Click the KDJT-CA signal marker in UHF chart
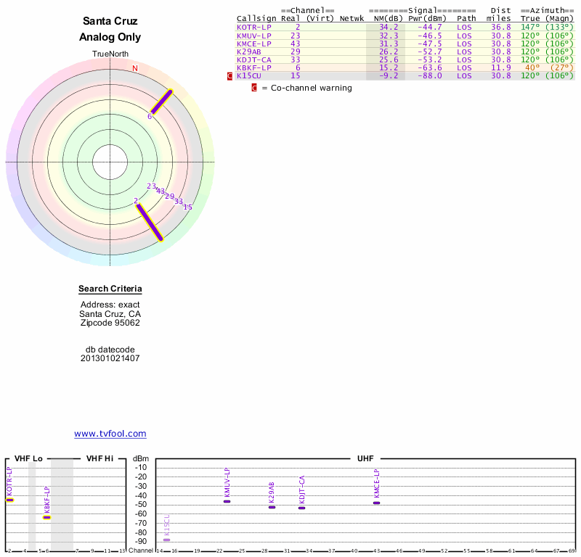The height and width of the screenshot is (557, 581). coord(301,508)
